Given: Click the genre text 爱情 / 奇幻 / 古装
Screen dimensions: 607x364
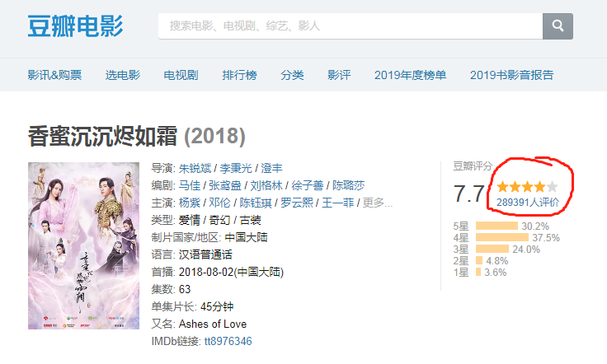Looking at the screenshot, I should pyautogui.click(x=220, y=220).
